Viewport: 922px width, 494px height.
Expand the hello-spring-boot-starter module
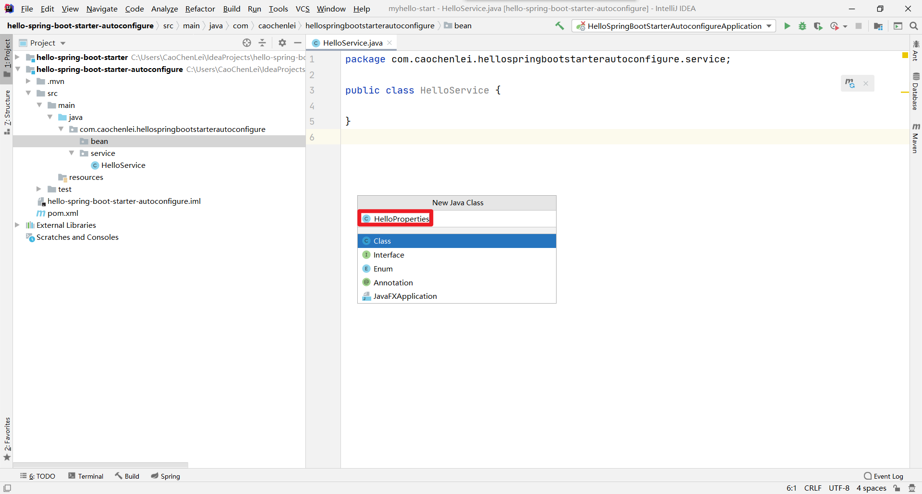pos(18,57)
